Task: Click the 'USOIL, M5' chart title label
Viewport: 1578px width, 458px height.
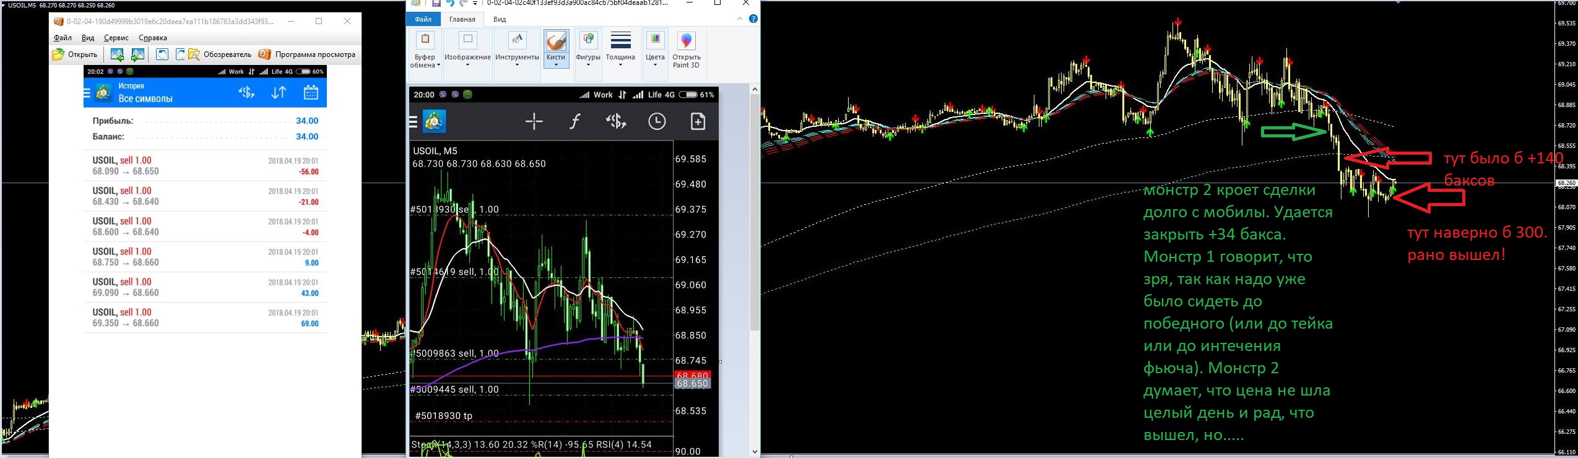Action: point(435,151)
